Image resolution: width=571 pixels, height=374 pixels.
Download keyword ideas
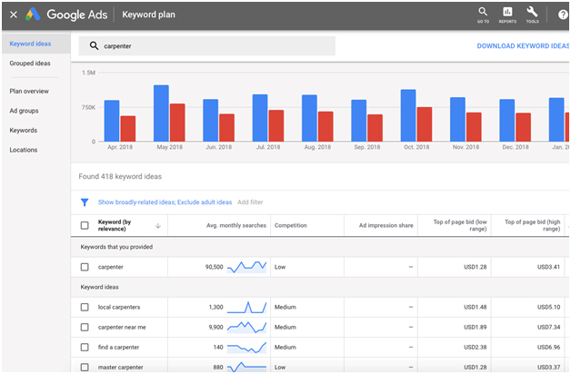[523, 45]
